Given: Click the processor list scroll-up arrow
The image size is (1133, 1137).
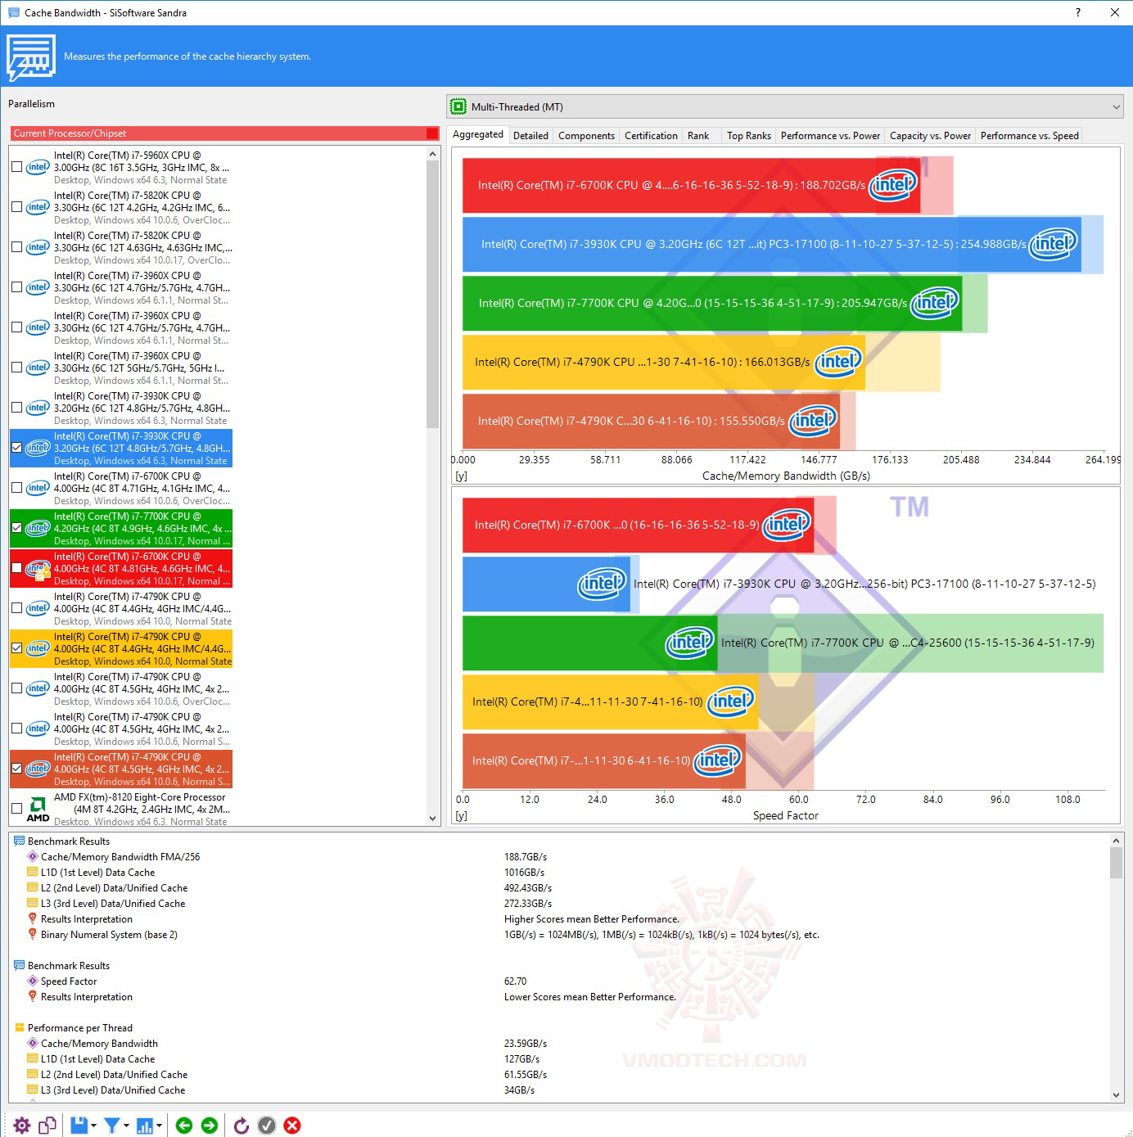Looking at the screenshot, I should 433,154.
